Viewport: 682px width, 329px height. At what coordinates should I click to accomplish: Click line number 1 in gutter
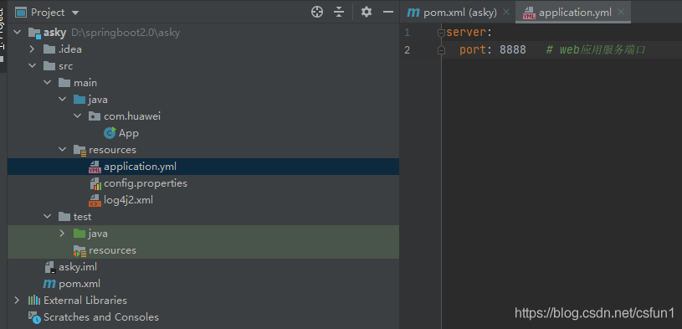408,33
